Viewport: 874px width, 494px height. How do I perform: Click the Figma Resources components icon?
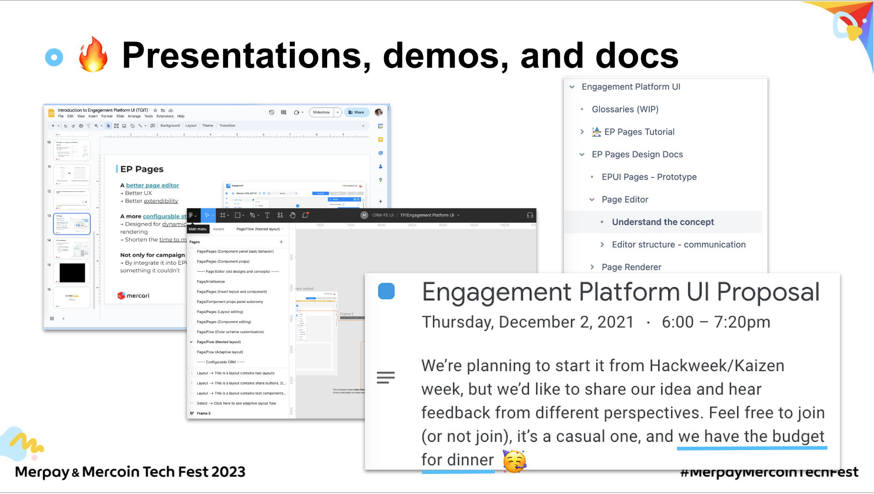[x=280, y=215]
